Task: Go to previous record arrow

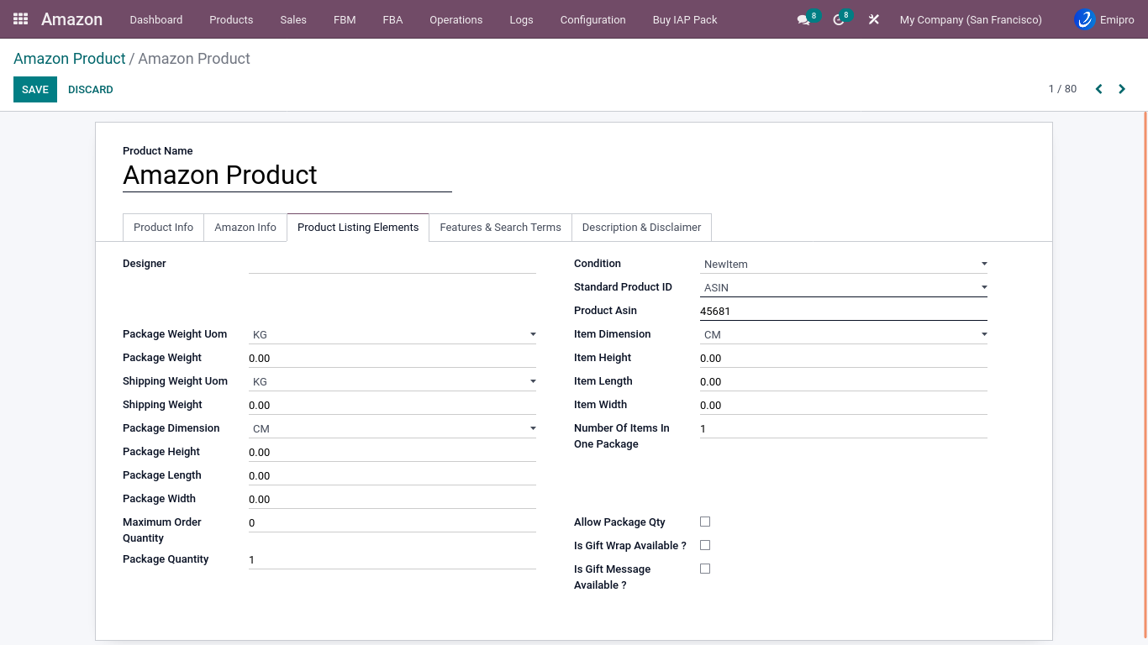Action: [x=1098, y=89]
